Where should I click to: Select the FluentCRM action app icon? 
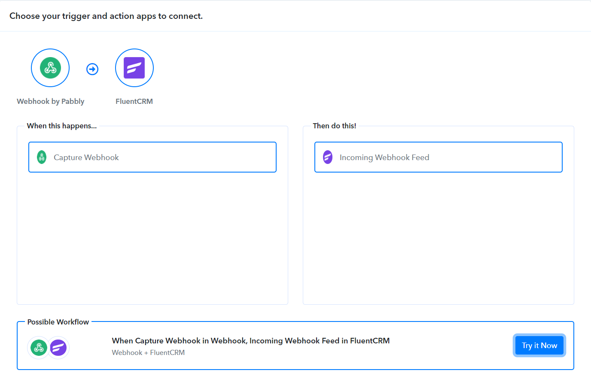[x=134, y=68]
